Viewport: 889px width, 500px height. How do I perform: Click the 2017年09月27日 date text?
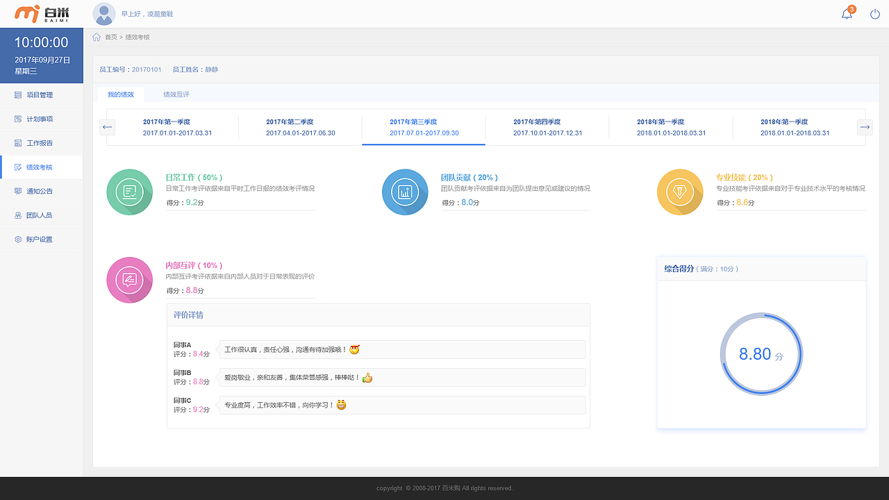(42, 60)
